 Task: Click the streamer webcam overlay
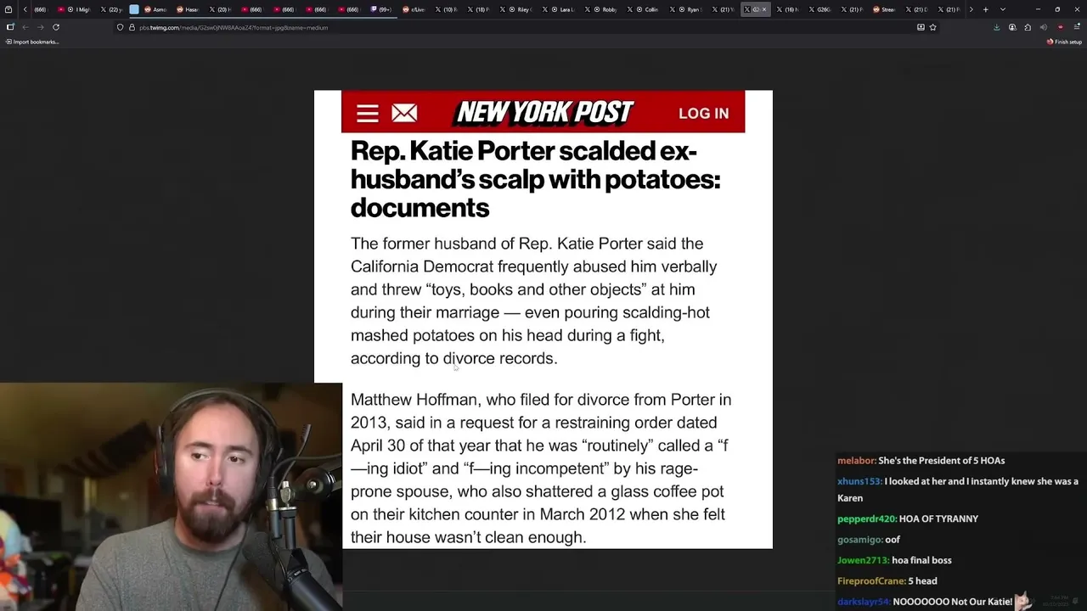[171, 496]
